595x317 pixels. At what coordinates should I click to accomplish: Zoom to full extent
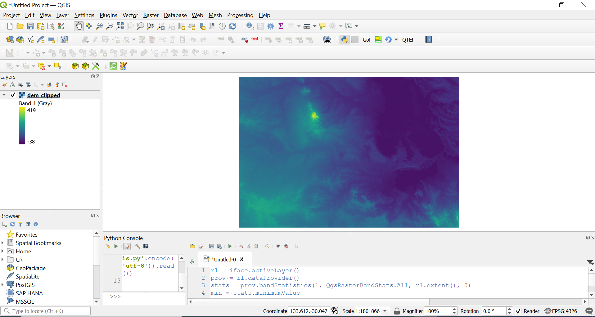point(120,26)
